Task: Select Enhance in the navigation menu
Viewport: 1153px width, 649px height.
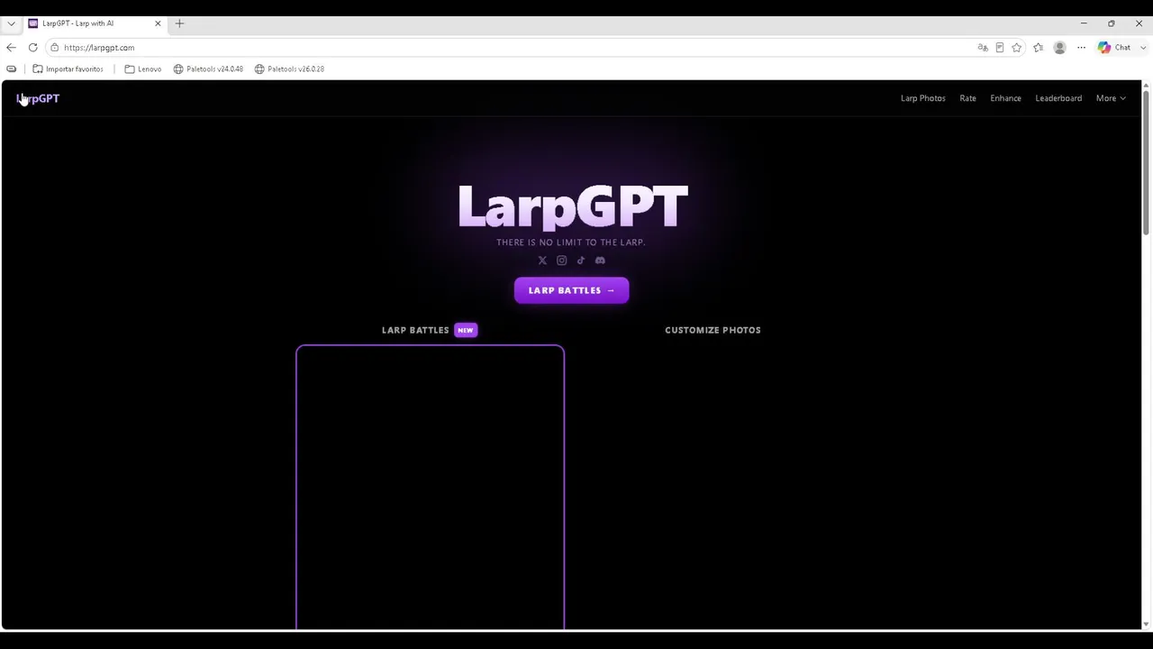Action: point(1005,98)
